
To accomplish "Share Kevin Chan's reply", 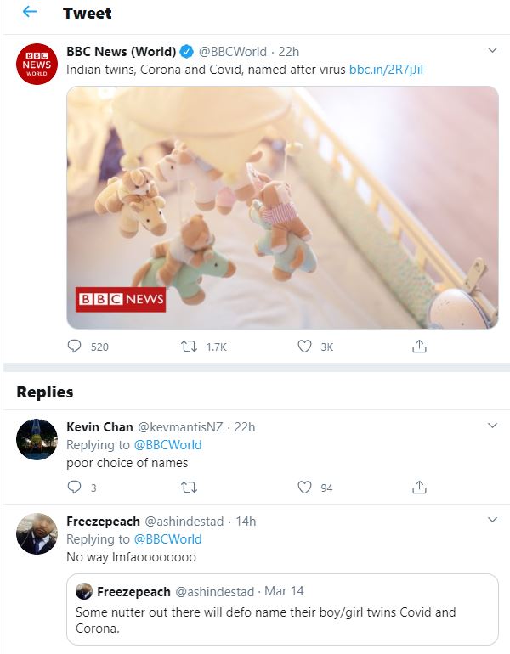I will (419, 488).
